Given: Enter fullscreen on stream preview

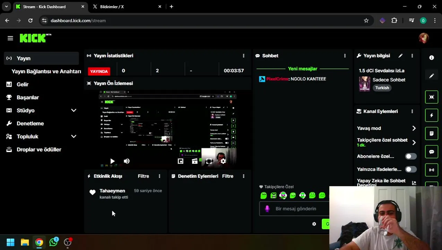Looking at the screenshot, I should [209, 161].
